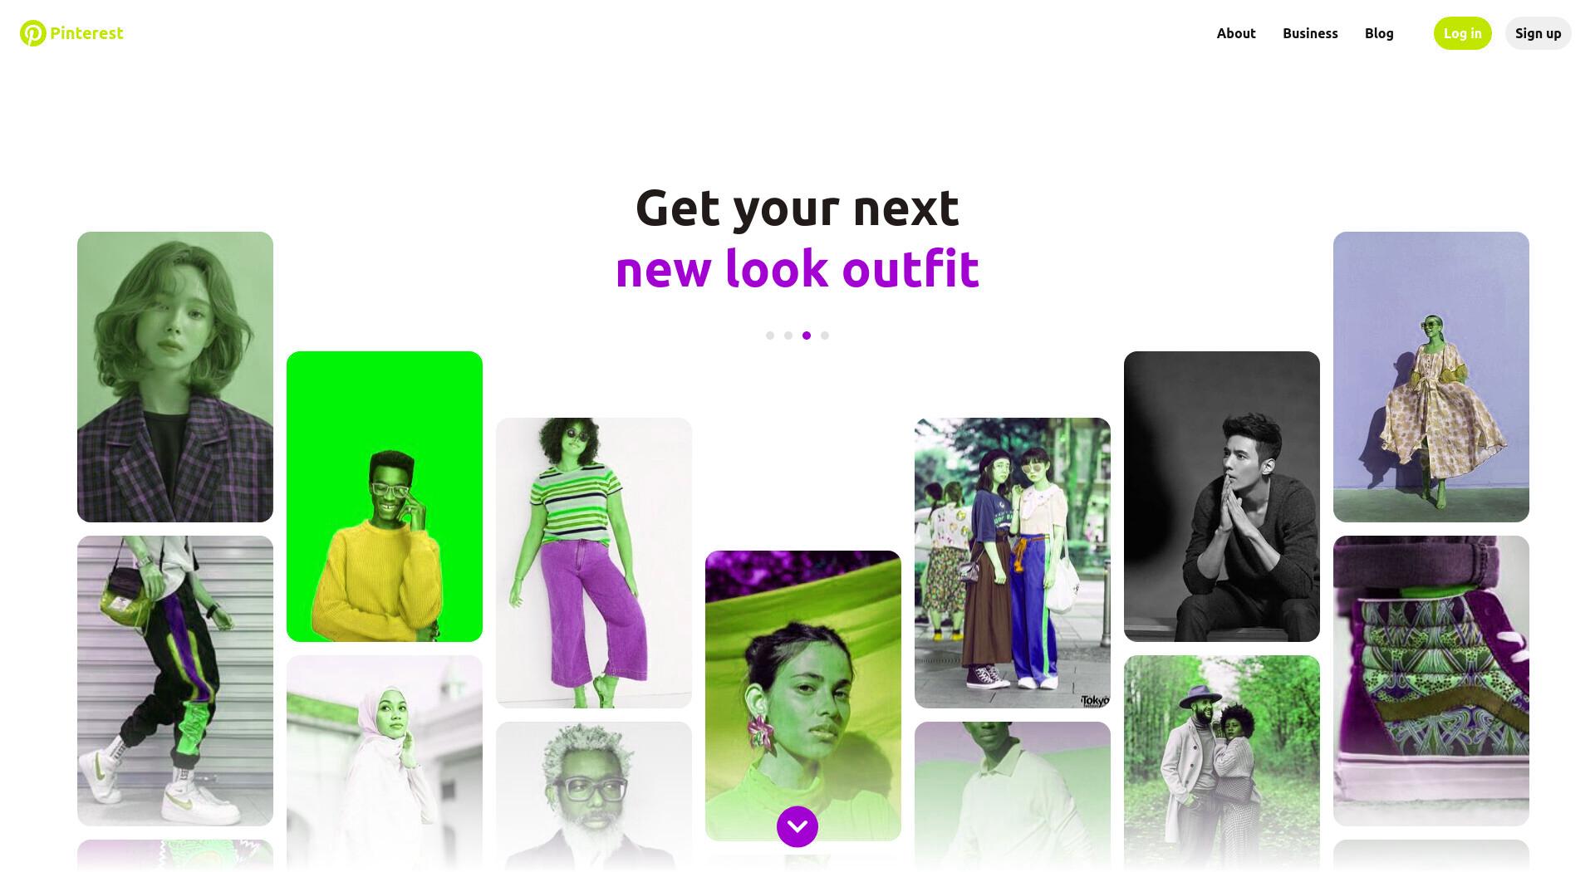Open the About page

1236,33
